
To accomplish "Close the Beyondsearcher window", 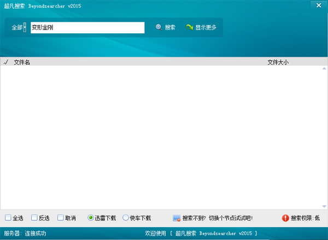I will click(318, 4).
